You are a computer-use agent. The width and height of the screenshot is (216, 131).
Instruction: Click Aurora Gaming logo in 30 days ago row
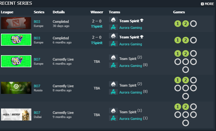113,27
